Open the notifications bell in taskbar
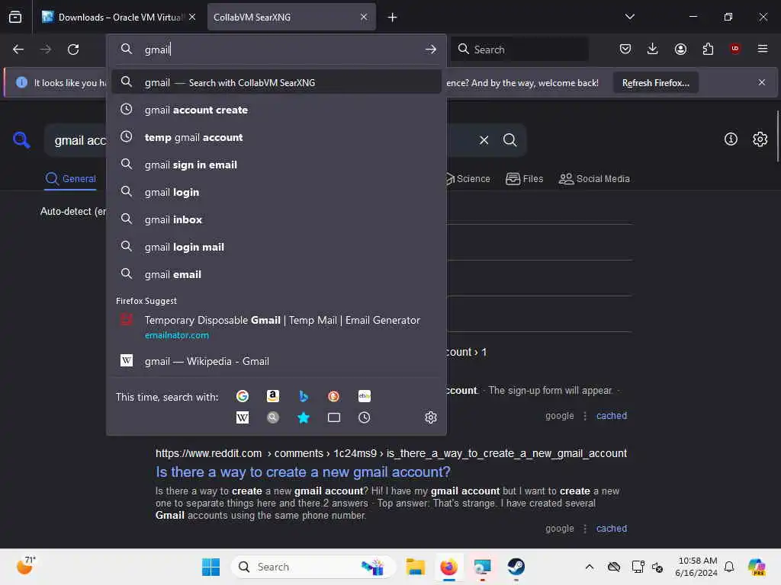This screenshot has width=781, height=585. pyautogui.click(x=728, y=567)
